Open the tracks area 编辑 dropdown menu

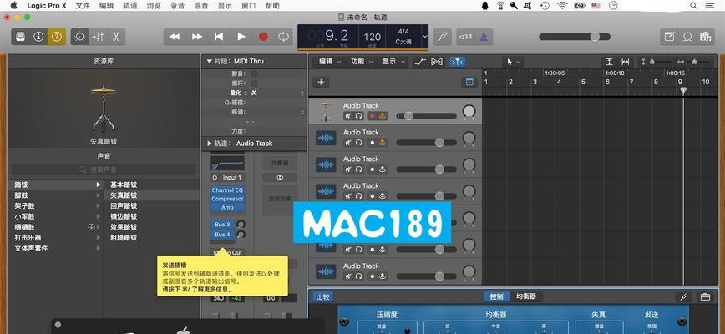329,62
